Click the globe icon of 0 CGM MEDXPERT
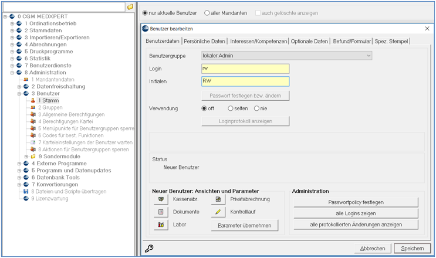Viewport: 436px width, 258px height. pyautogui.click(x=12, y=16)
